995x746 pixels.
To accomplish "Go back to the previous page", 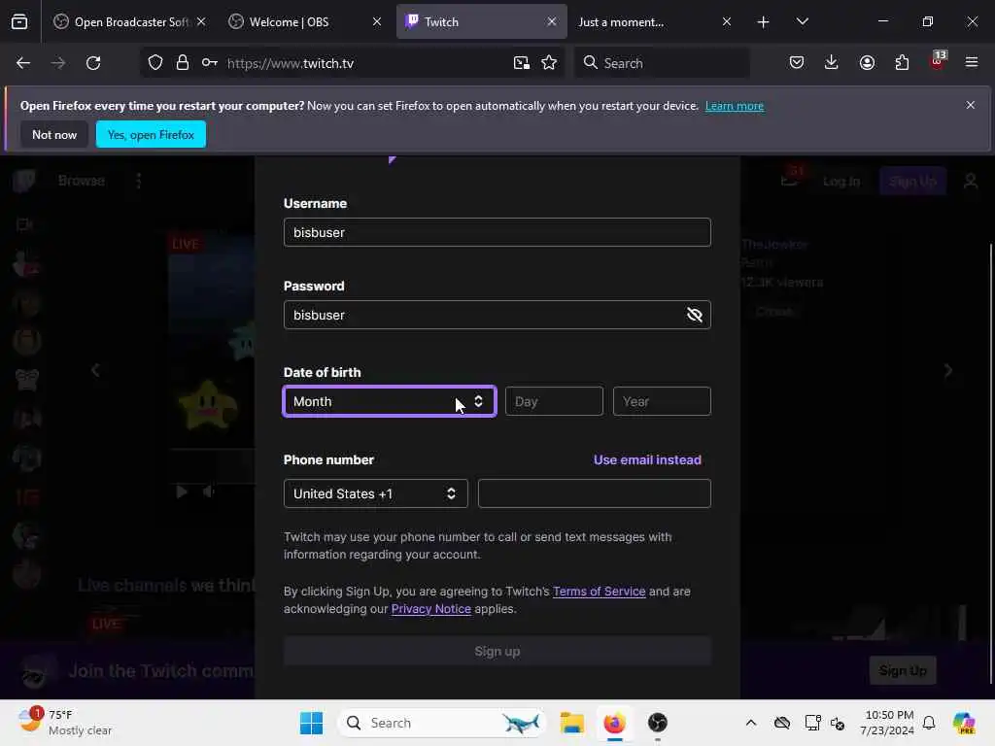I will (x=23, y=63).
